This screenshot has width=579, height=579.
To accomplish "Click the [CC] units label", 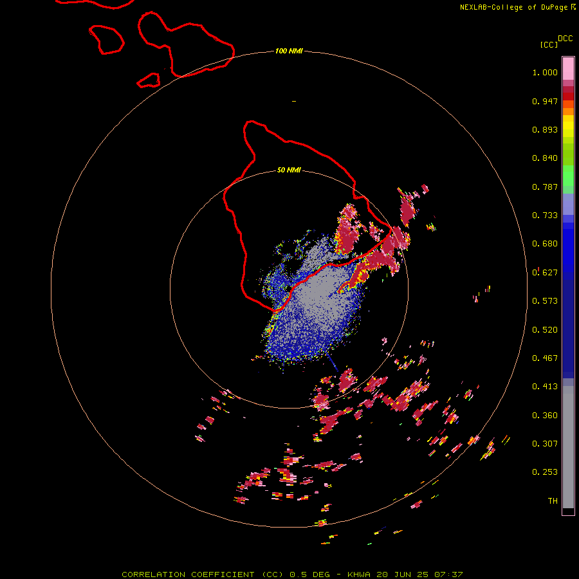I will pyautogui.click(x=549, y=44).
